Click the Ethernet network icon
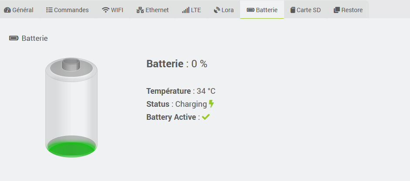Image resolution: width=410 pixels, height=181 pixels. pyautogui.click(x=140, y=10)
